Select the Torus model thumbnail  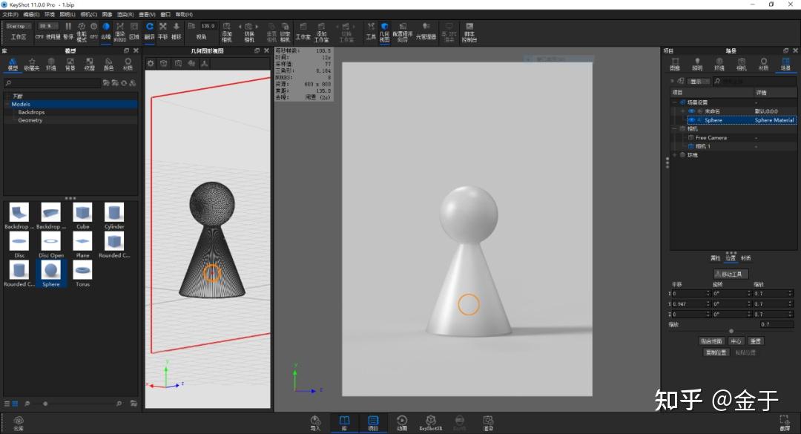[x=82, y=269]
